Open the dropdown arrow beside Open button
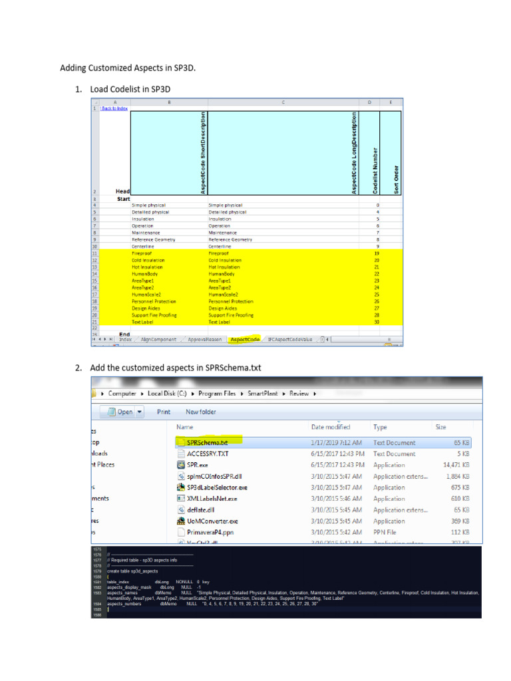The image size is (511, 681). (139, 412)
